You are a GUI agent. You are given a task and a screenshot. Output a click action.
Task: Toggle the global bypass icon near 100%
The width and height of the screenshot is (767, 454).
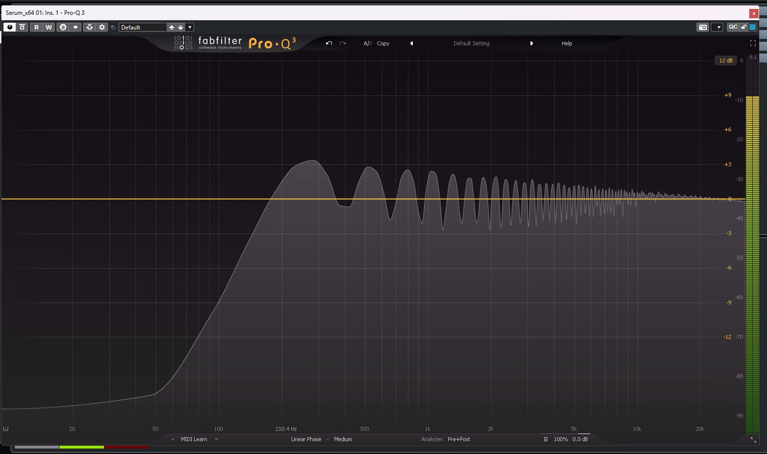point(545,440)
